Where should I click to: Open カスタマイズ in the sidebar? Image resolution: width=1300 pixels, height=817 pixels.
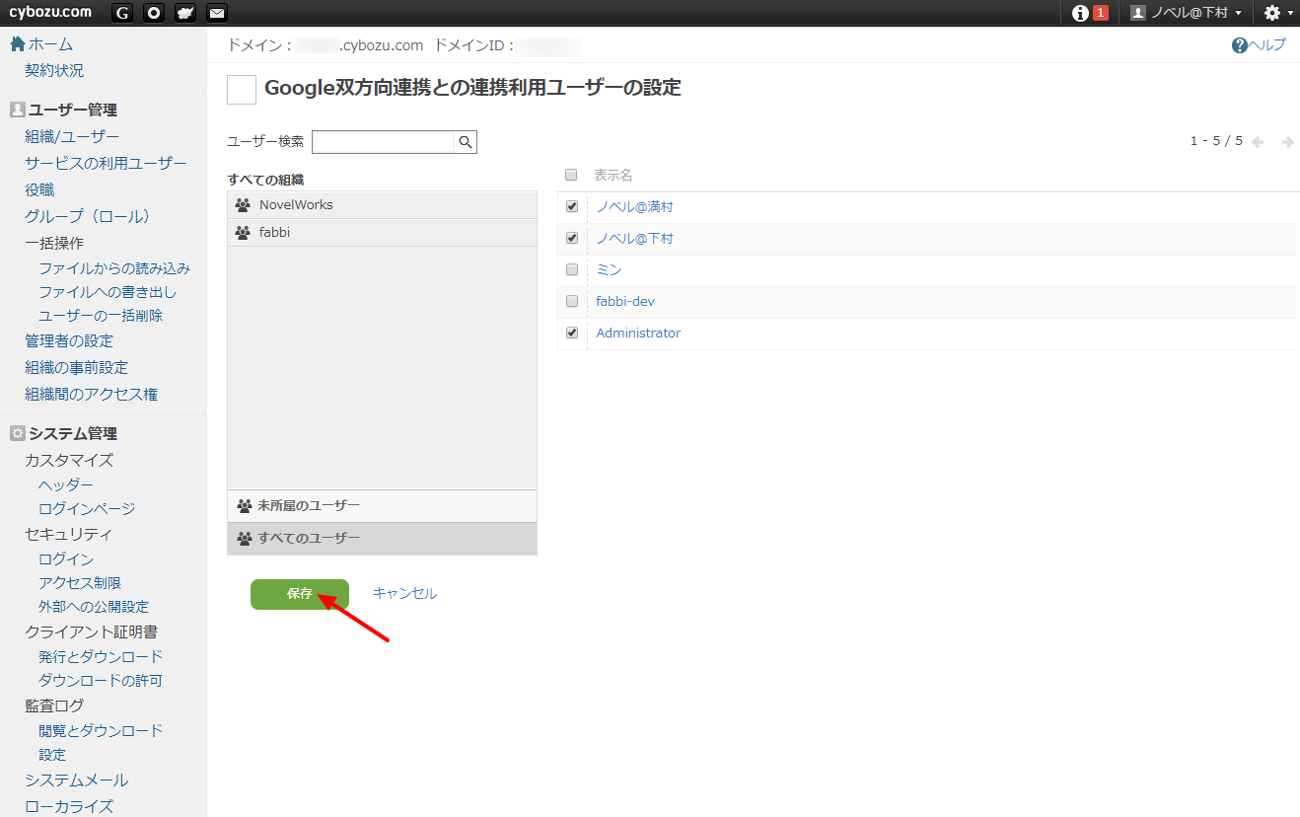pos(69,460)
